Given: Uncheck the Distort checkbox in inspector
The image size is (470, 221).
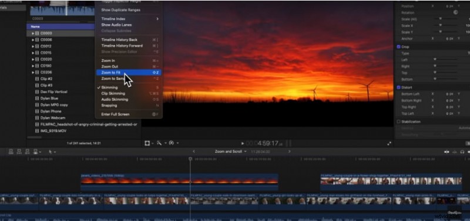Looking at the screenshot, I should 399,87.
